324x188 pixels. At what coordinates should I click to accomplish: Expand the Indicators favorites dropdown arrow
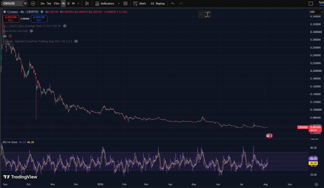(x=119, y=3)
